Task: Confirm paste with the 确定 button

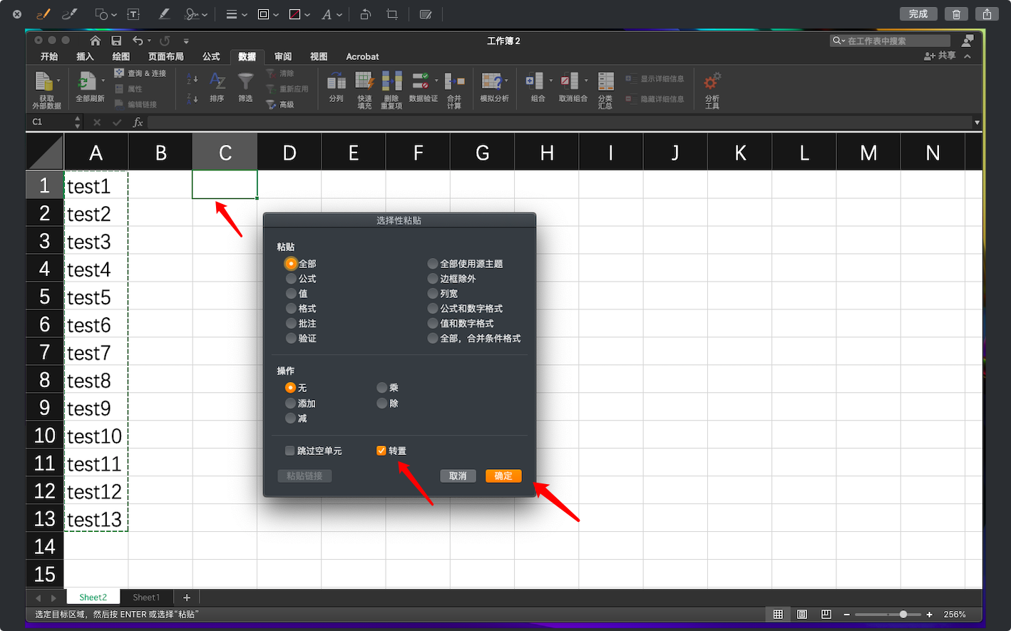Action: tap(503, 476)
